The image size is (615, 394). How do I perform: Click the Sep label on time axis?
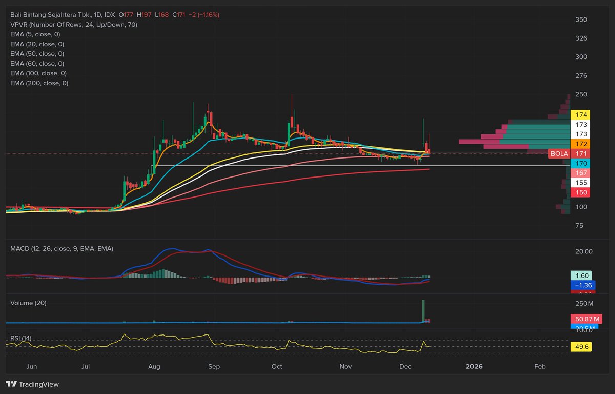[x=214, y=367]
